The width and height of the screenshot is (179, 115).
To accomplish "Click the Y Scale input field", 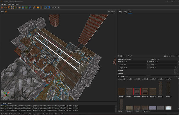I will click(x=166, y=65).
